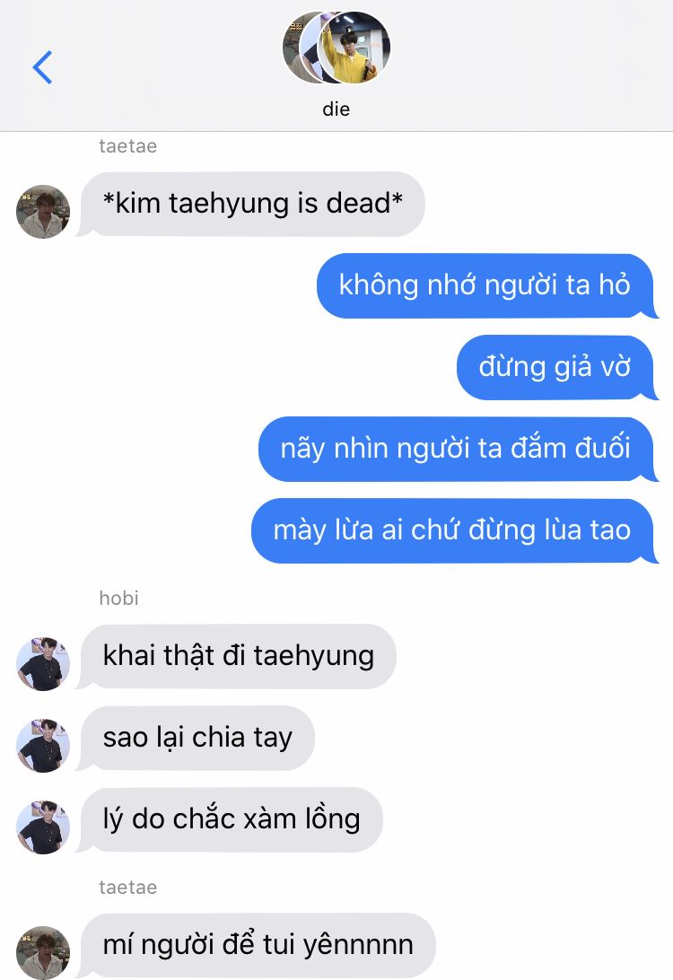Tap the 'không nhớ người ta hỏ' bubble
Image resolution: width=673 pixels, height=980 pixels.
coord(486,285)
